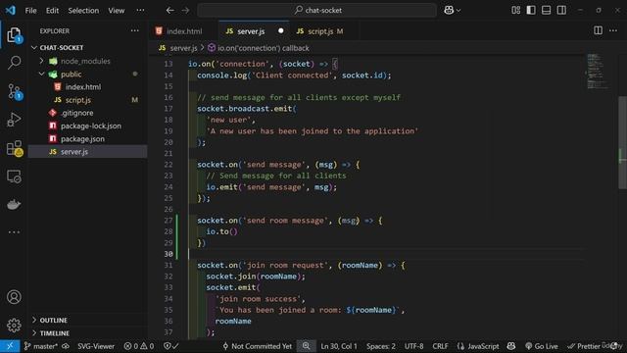Click Prettier in the status bar
Viewport: 627px width, 353px height.
point(584,346)
